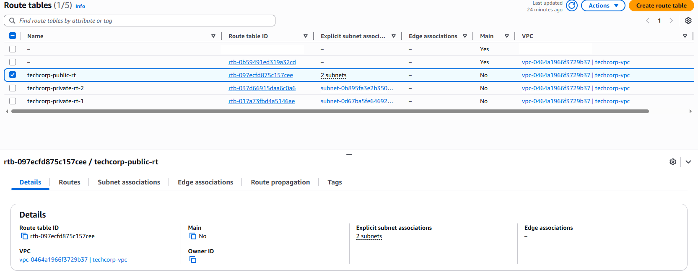Copy the Main value in details
This screenshot has height=275, width=698.
193,236
